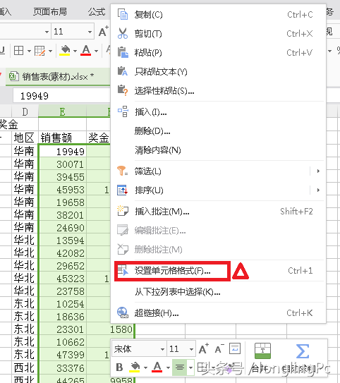
Task: Open the Formulas (公式) tab
Action: [97, 11]
